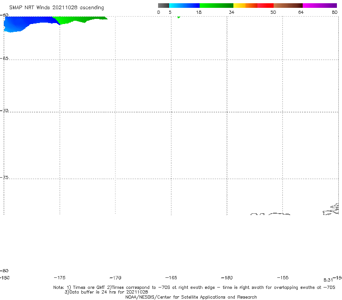
Task: Click the green segment of the color bar
Action: point(216,6)
